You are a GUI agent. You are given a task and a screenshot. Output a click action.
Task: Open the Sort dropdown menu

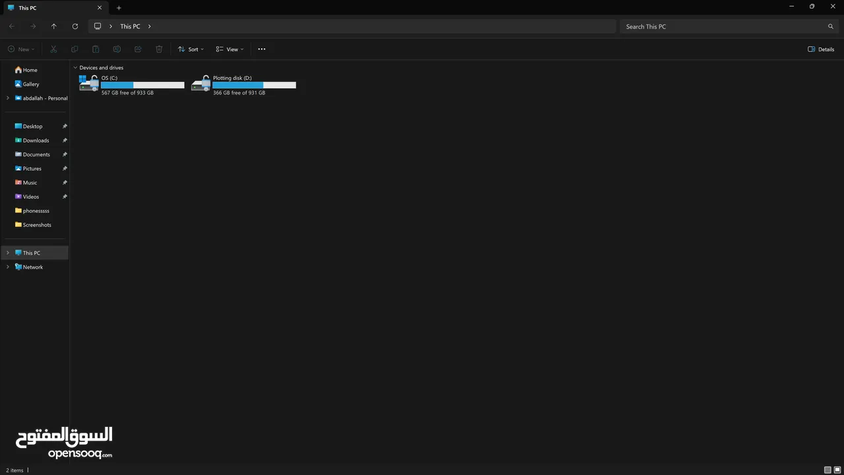[191, 49]
